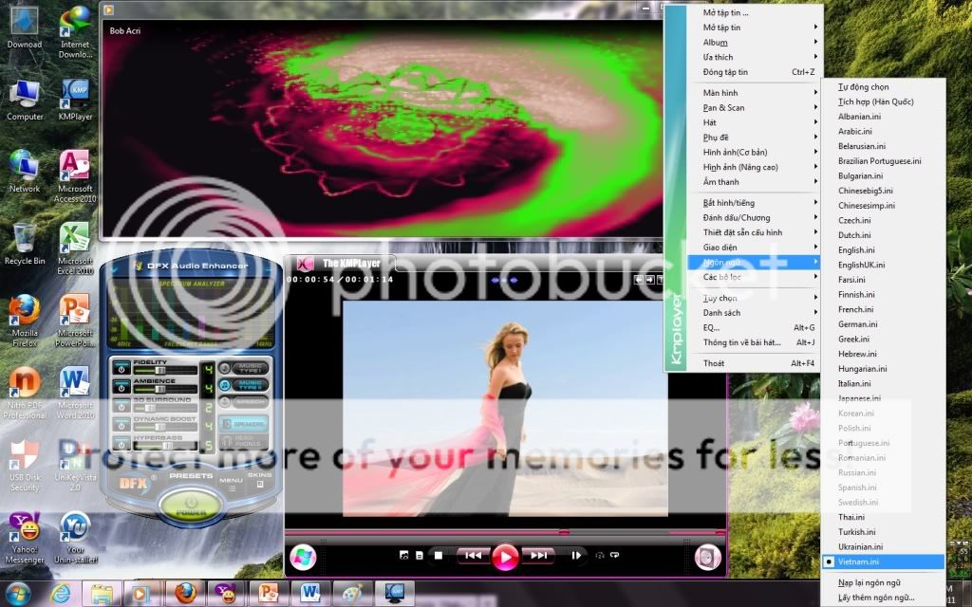Open the colorful control box button in KMPlayer
The width and height of the screenshot is (972, 607).
click(x=303, y=557)
